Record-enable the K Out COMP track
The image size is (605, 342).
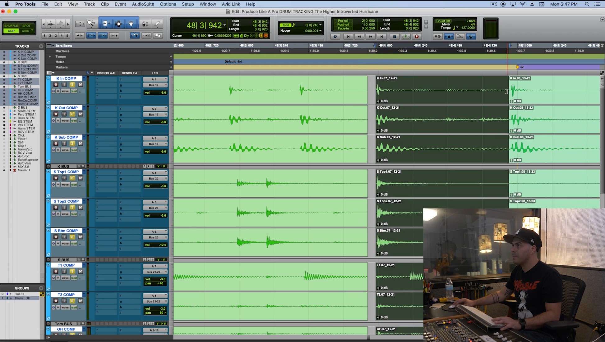pos(56,114)
